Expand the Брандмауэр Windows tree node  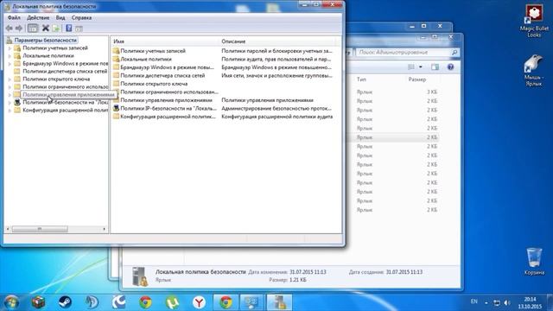coord(10,63)
